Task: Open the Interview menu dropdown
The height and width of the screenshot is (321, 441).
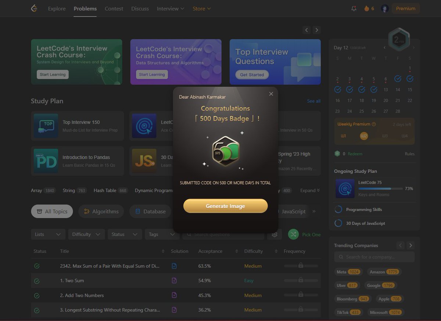Action: tap(171, 8)
